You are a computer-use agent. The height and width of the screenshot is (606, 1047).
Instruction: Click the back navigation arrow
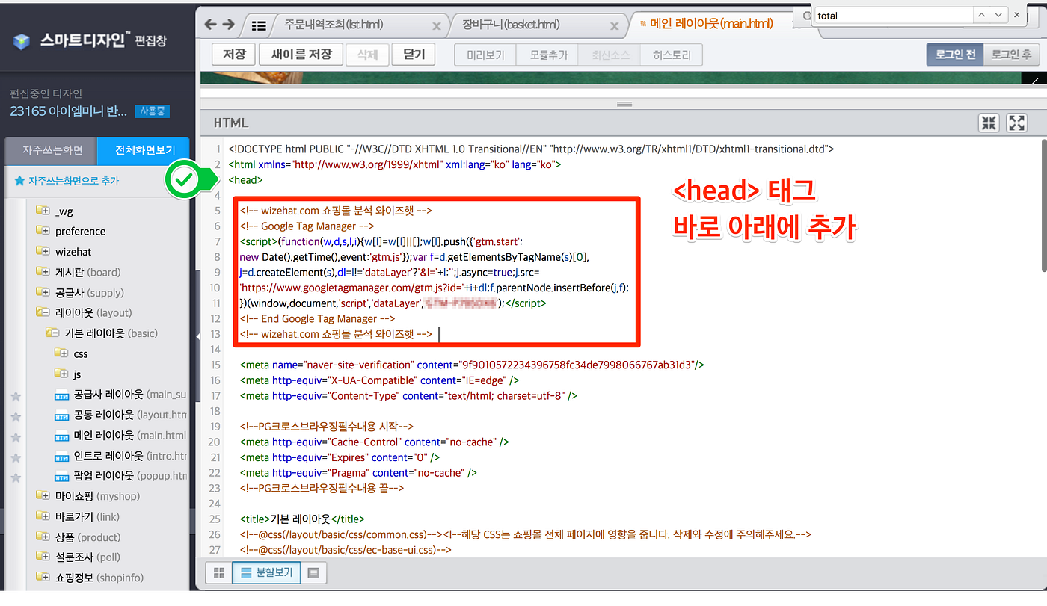[210, 24]
